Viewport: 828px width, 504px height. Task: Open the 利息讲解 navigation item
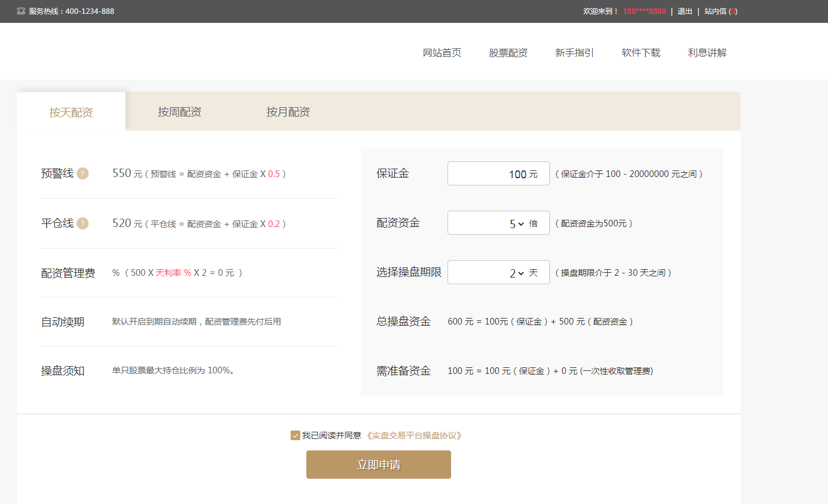707,52
